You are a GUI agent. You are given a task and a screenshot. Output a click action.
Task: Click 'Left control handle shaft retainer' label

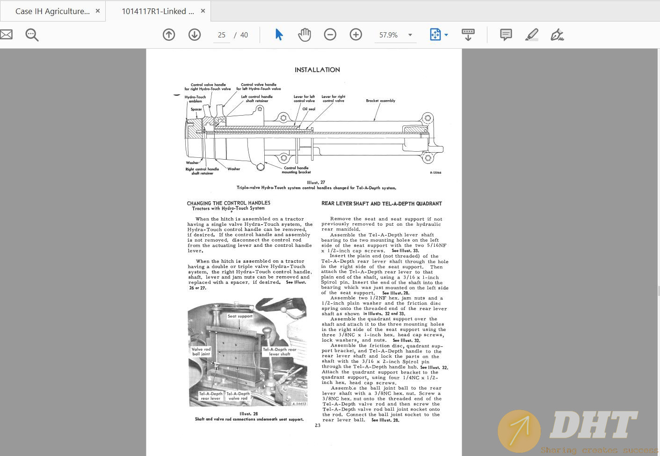pos(257,99)
